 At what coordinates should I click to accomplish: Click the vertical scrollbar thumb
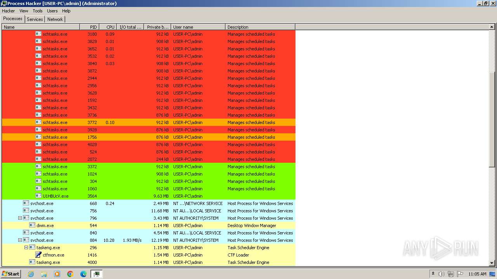click(x=492, y=119)
